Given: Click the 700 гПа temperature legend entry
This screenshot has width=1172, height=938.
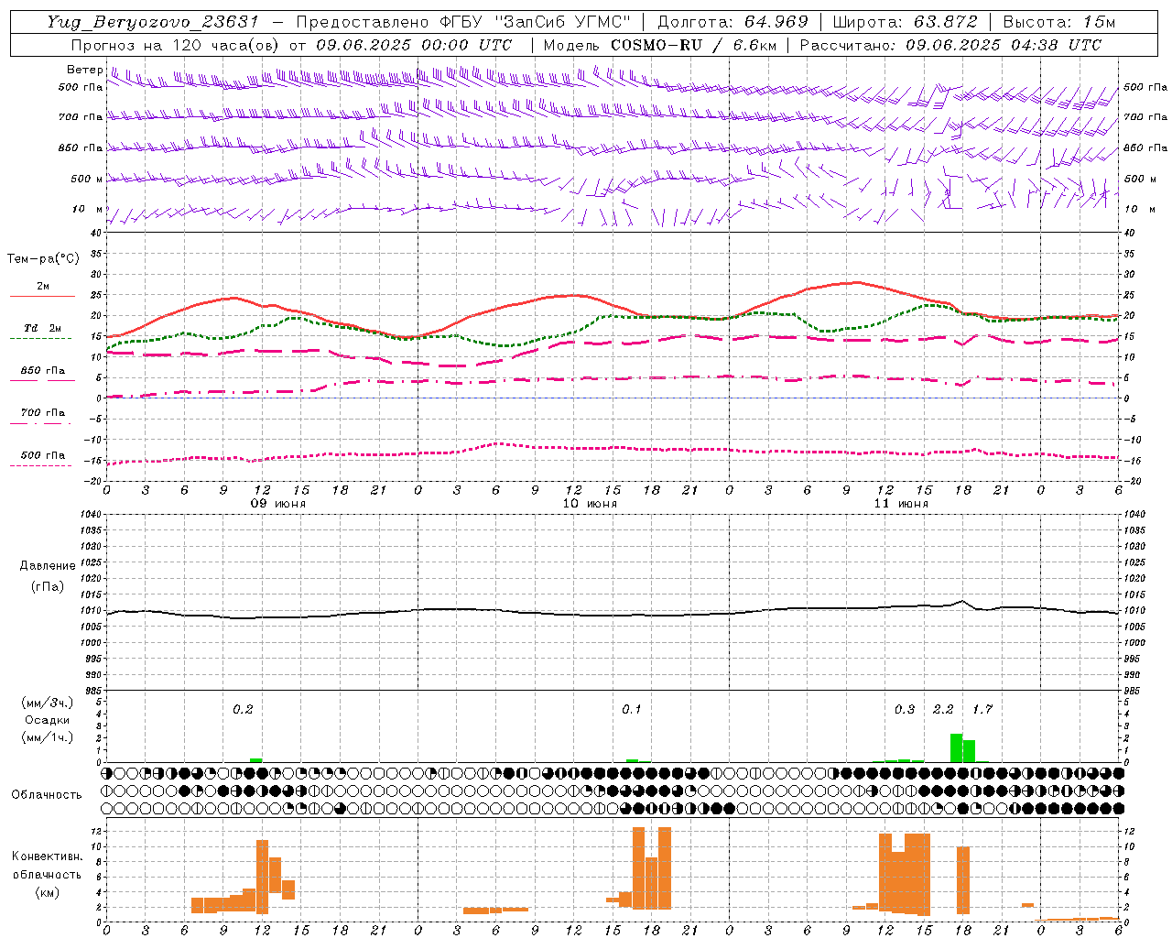Looking at the screenshot, I should pyautogui.click(x=43, y=413).
